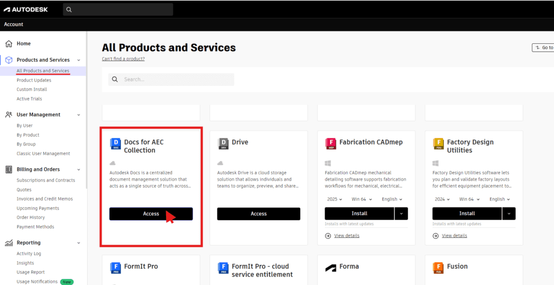Click the Windows icon on Factory Design Utilities card
Viewport: 554px width, 285px height.
436,163
